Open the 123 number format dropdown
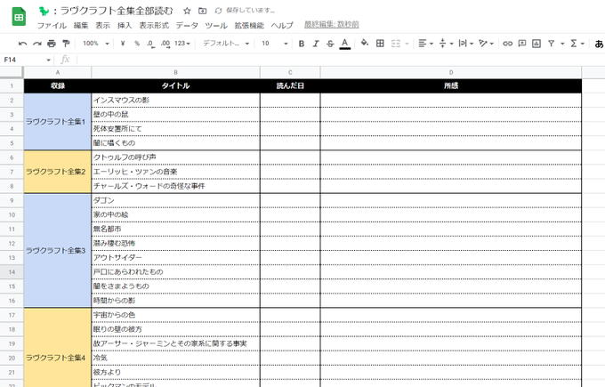605x387 pixels. click(x=182, y=44)
